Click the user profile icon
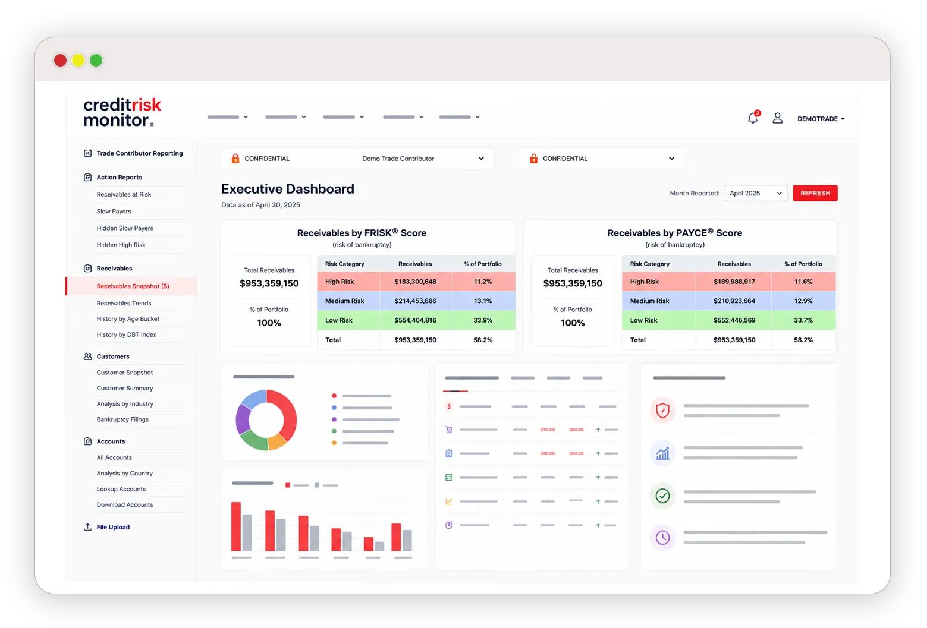Image resolution: width=927 pixels, height=628 pixels. (777, 118)
